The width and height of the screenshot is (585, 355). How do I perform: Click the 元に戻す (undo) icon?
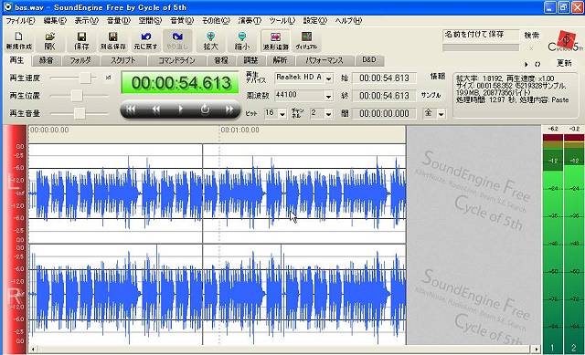point(145,40)
